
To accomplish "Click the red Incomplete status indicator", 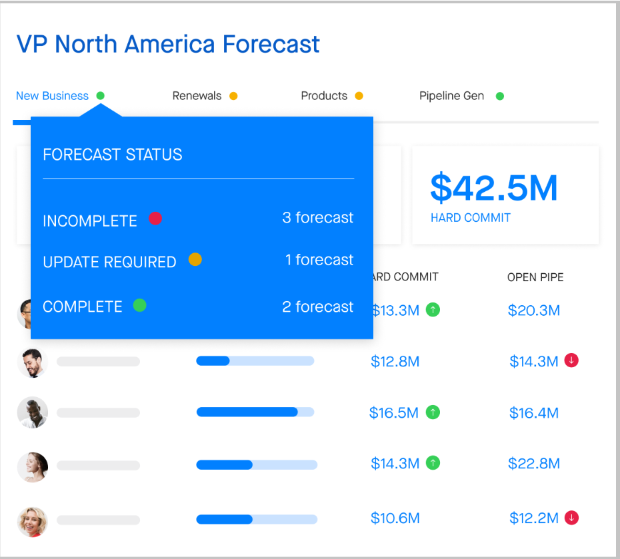I will pyautogui.click(x=155, y=218).
